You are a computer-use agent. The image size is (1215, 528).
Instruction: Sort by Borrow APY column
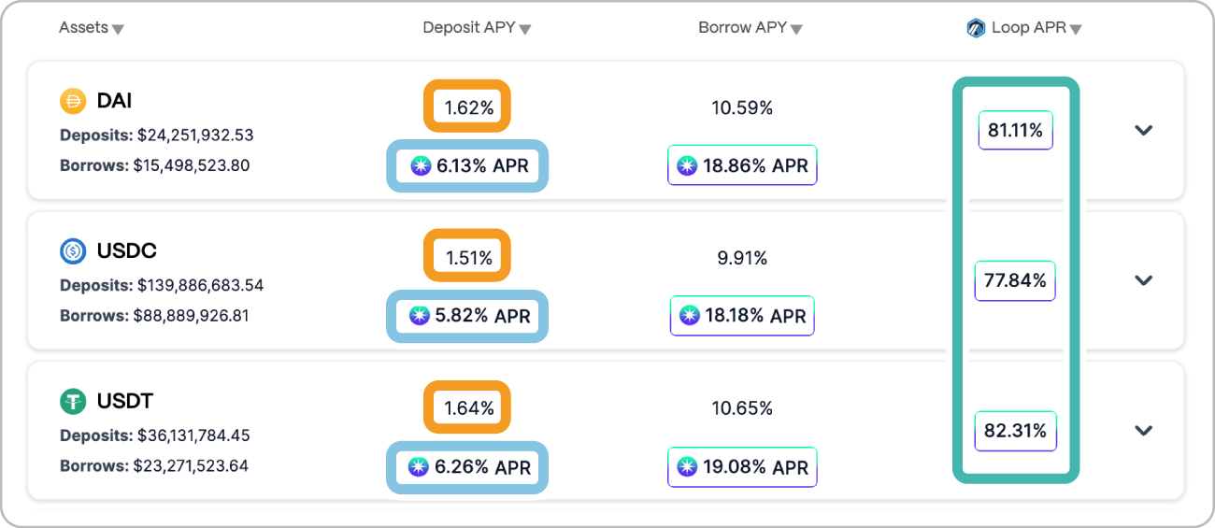[750, 28]
